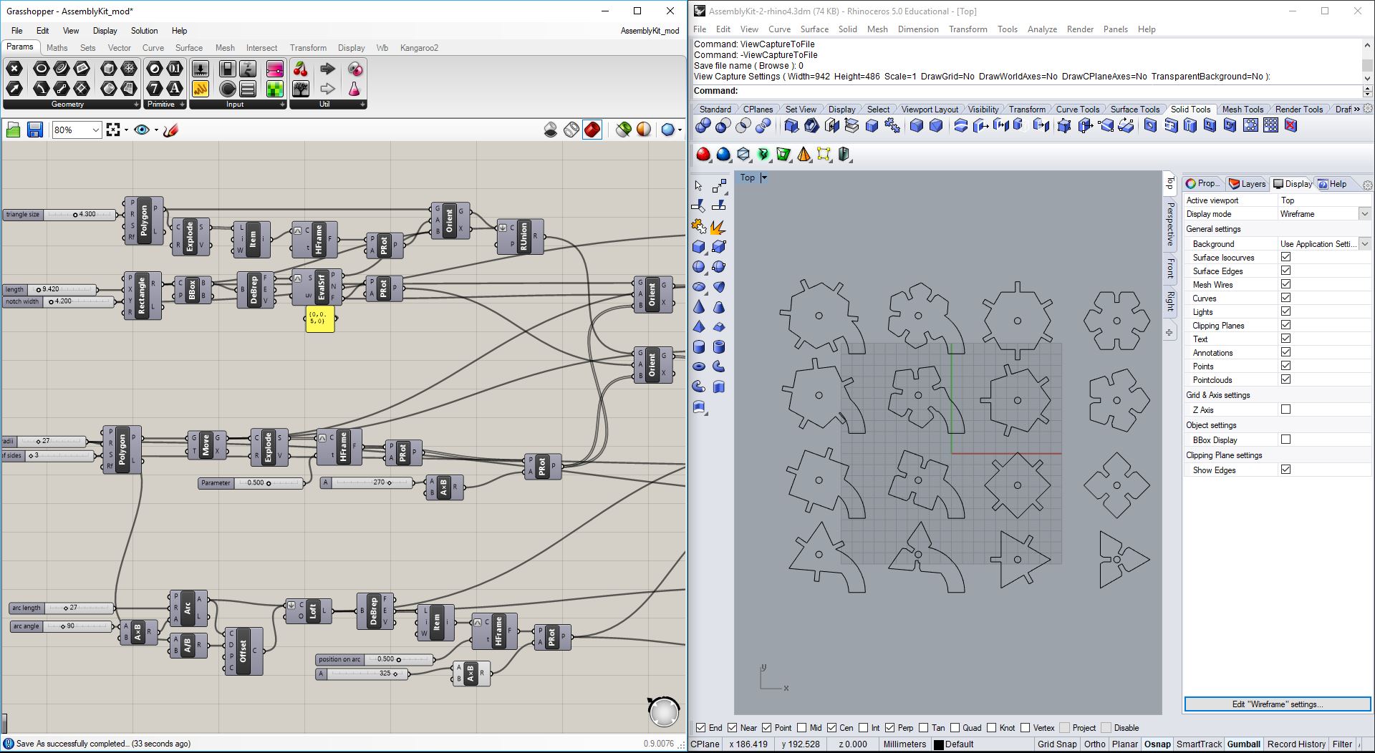Toggle Grid Snap in the status bar
The height and width of the screenshot is (753, 1375).
coord(1056,744)
